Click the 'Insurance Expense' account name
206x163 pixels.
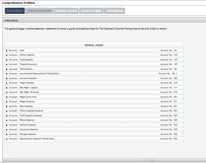(x=29, y=129)
